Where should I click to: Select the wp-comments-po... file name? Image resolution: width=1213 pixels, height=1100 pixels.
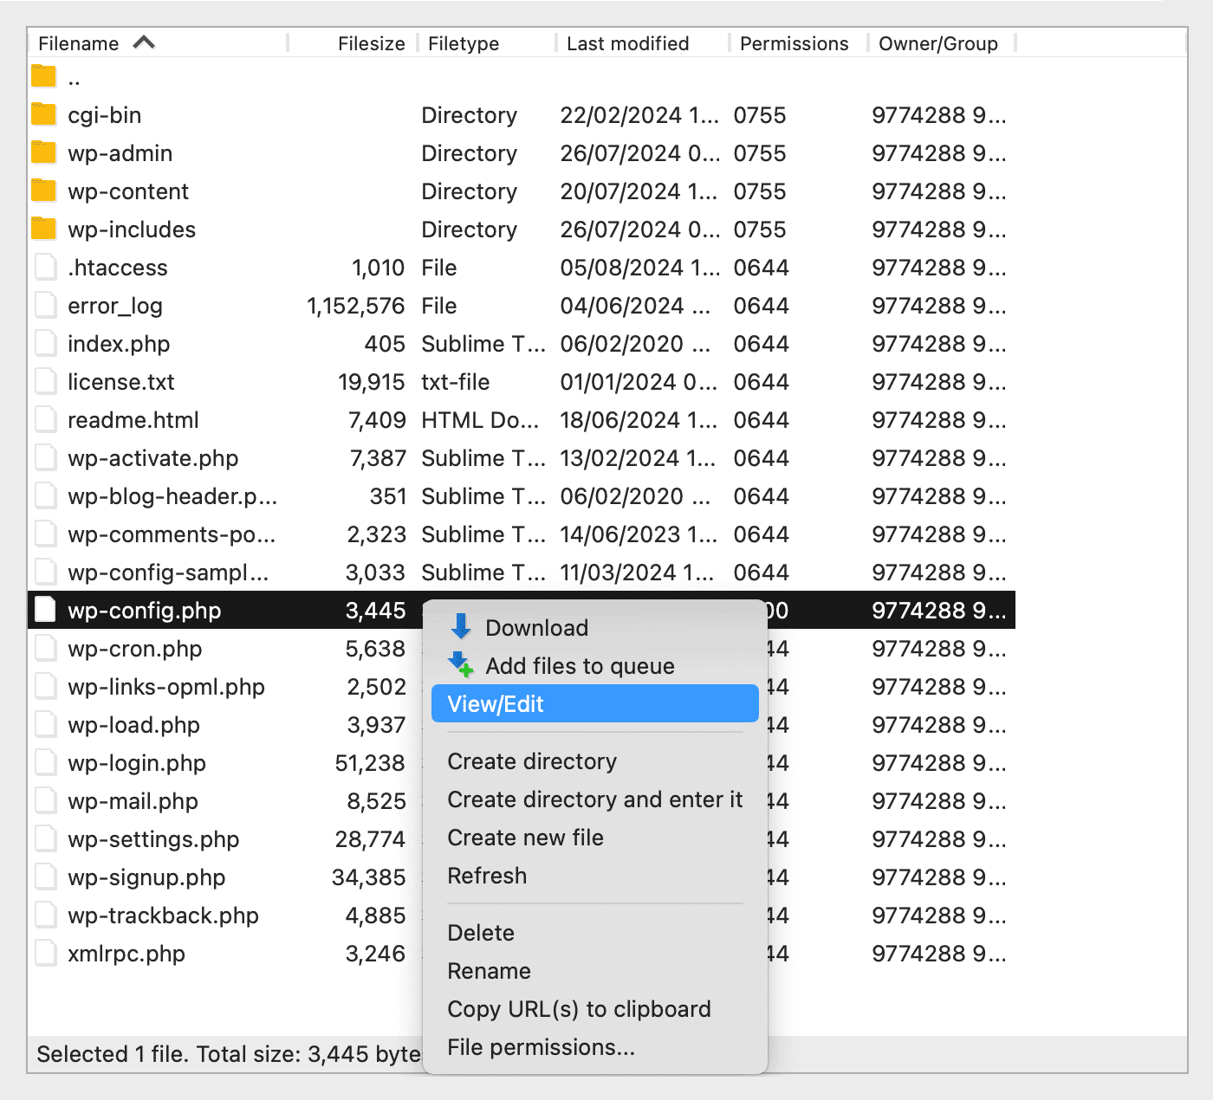(172, 534)
